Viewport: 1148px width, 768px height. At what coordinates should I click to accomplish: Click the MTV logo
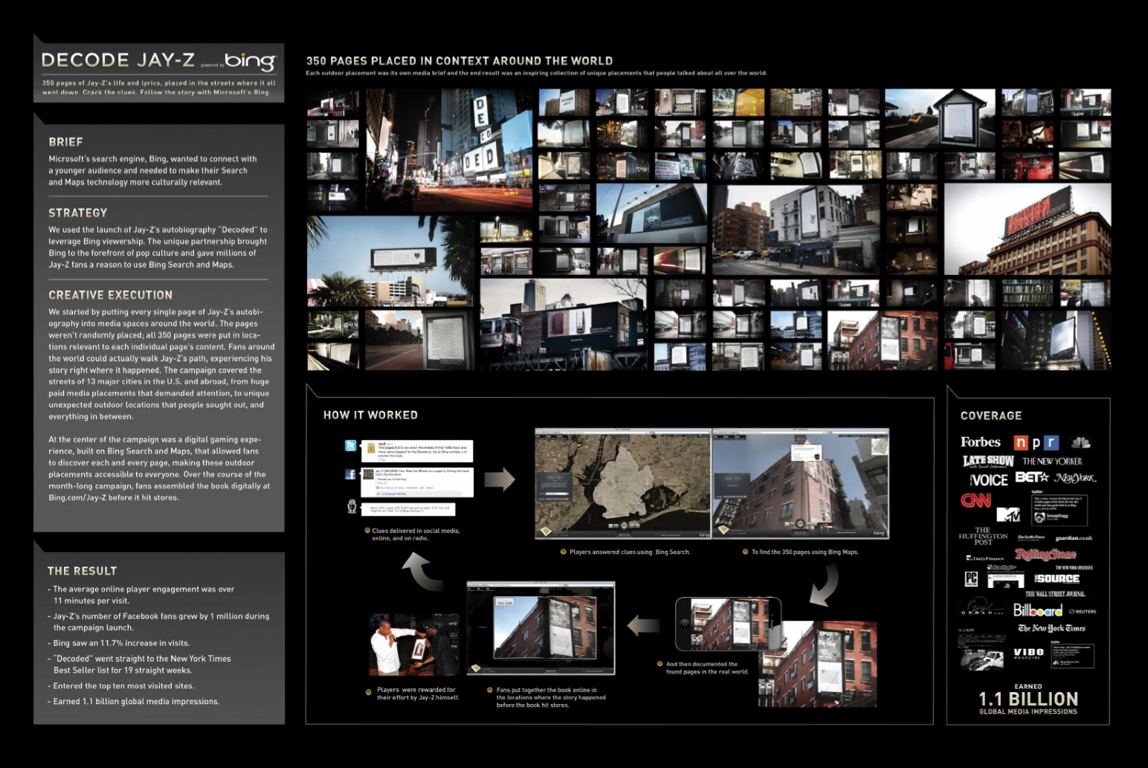1008,513
